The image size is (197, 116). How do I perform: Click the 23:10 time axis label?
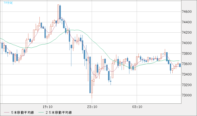click(x=92, y=107)
